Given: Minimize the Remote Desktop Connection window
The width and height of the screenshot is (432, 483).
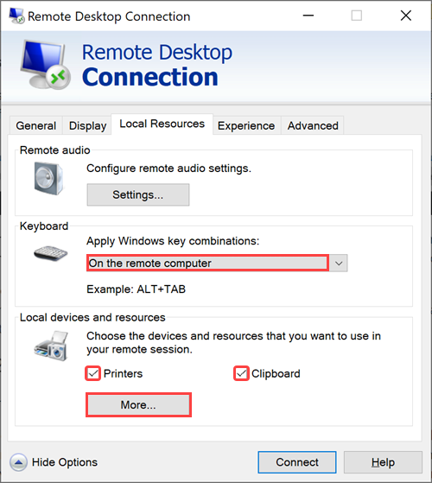Looking at the screenshot, I should pos(308,16).
